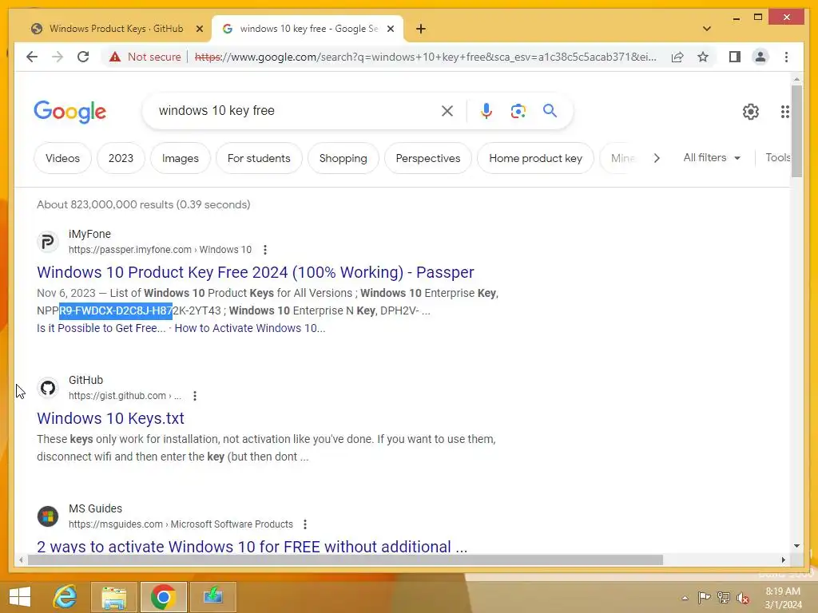818x613 pixels.
Task: Open File Explorer from taskbar
Action: tap(113, 597)
